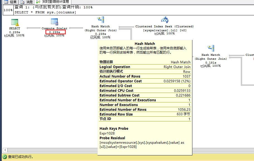Click the top Hash Match operator icon

pyautogui.click(x=100, y=20)
